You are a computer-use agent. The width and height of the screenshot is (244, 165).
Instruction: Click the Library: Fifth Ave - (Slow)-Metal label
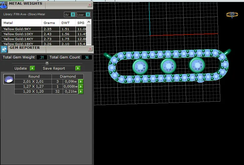pos(24,14)
